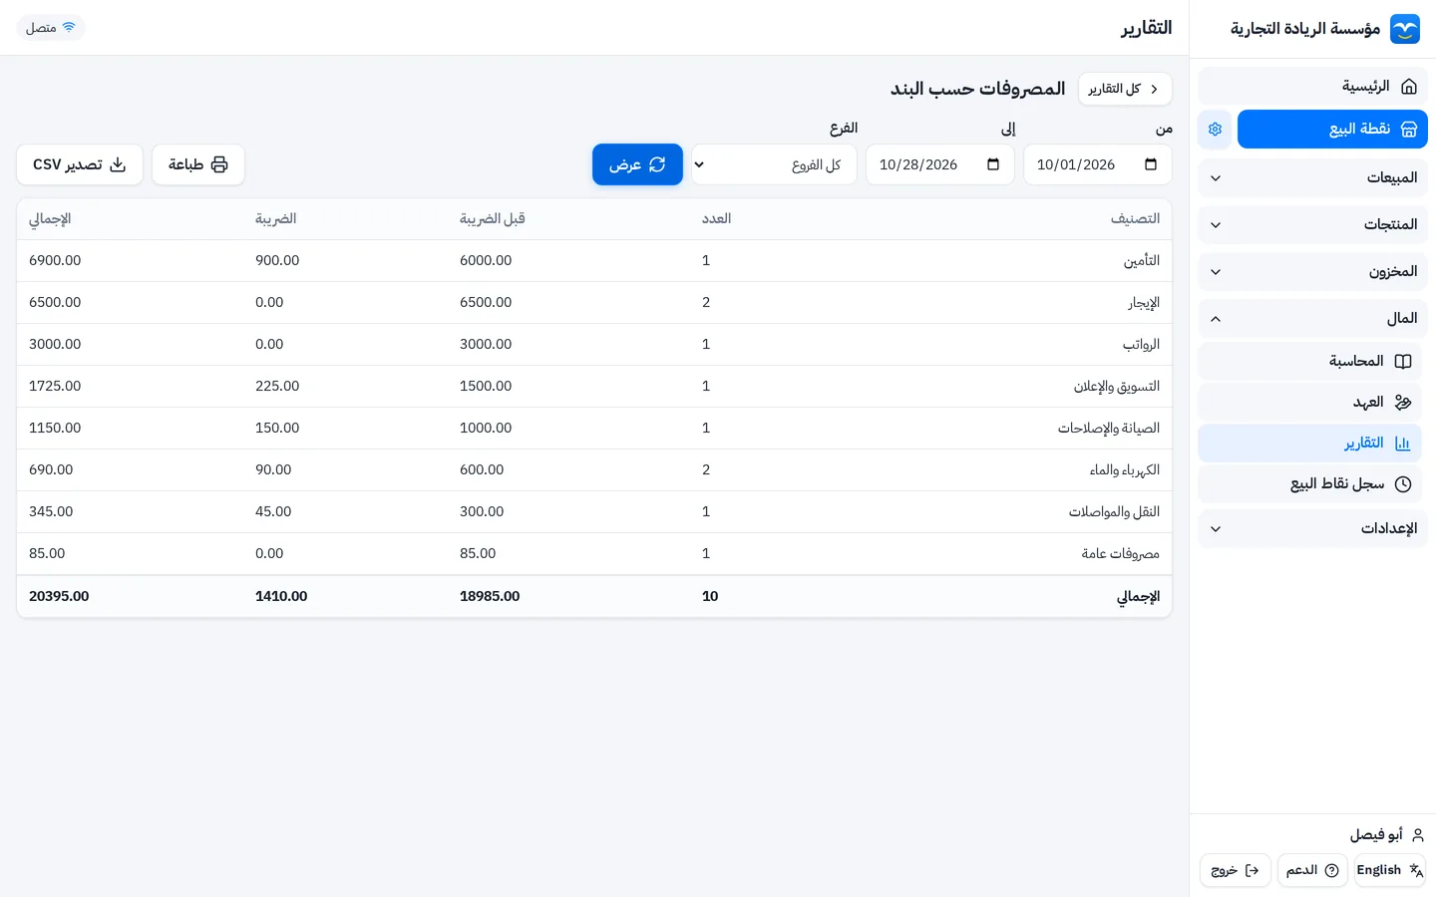
Task: Open الدعم support button
Action: click(1312, 870)
